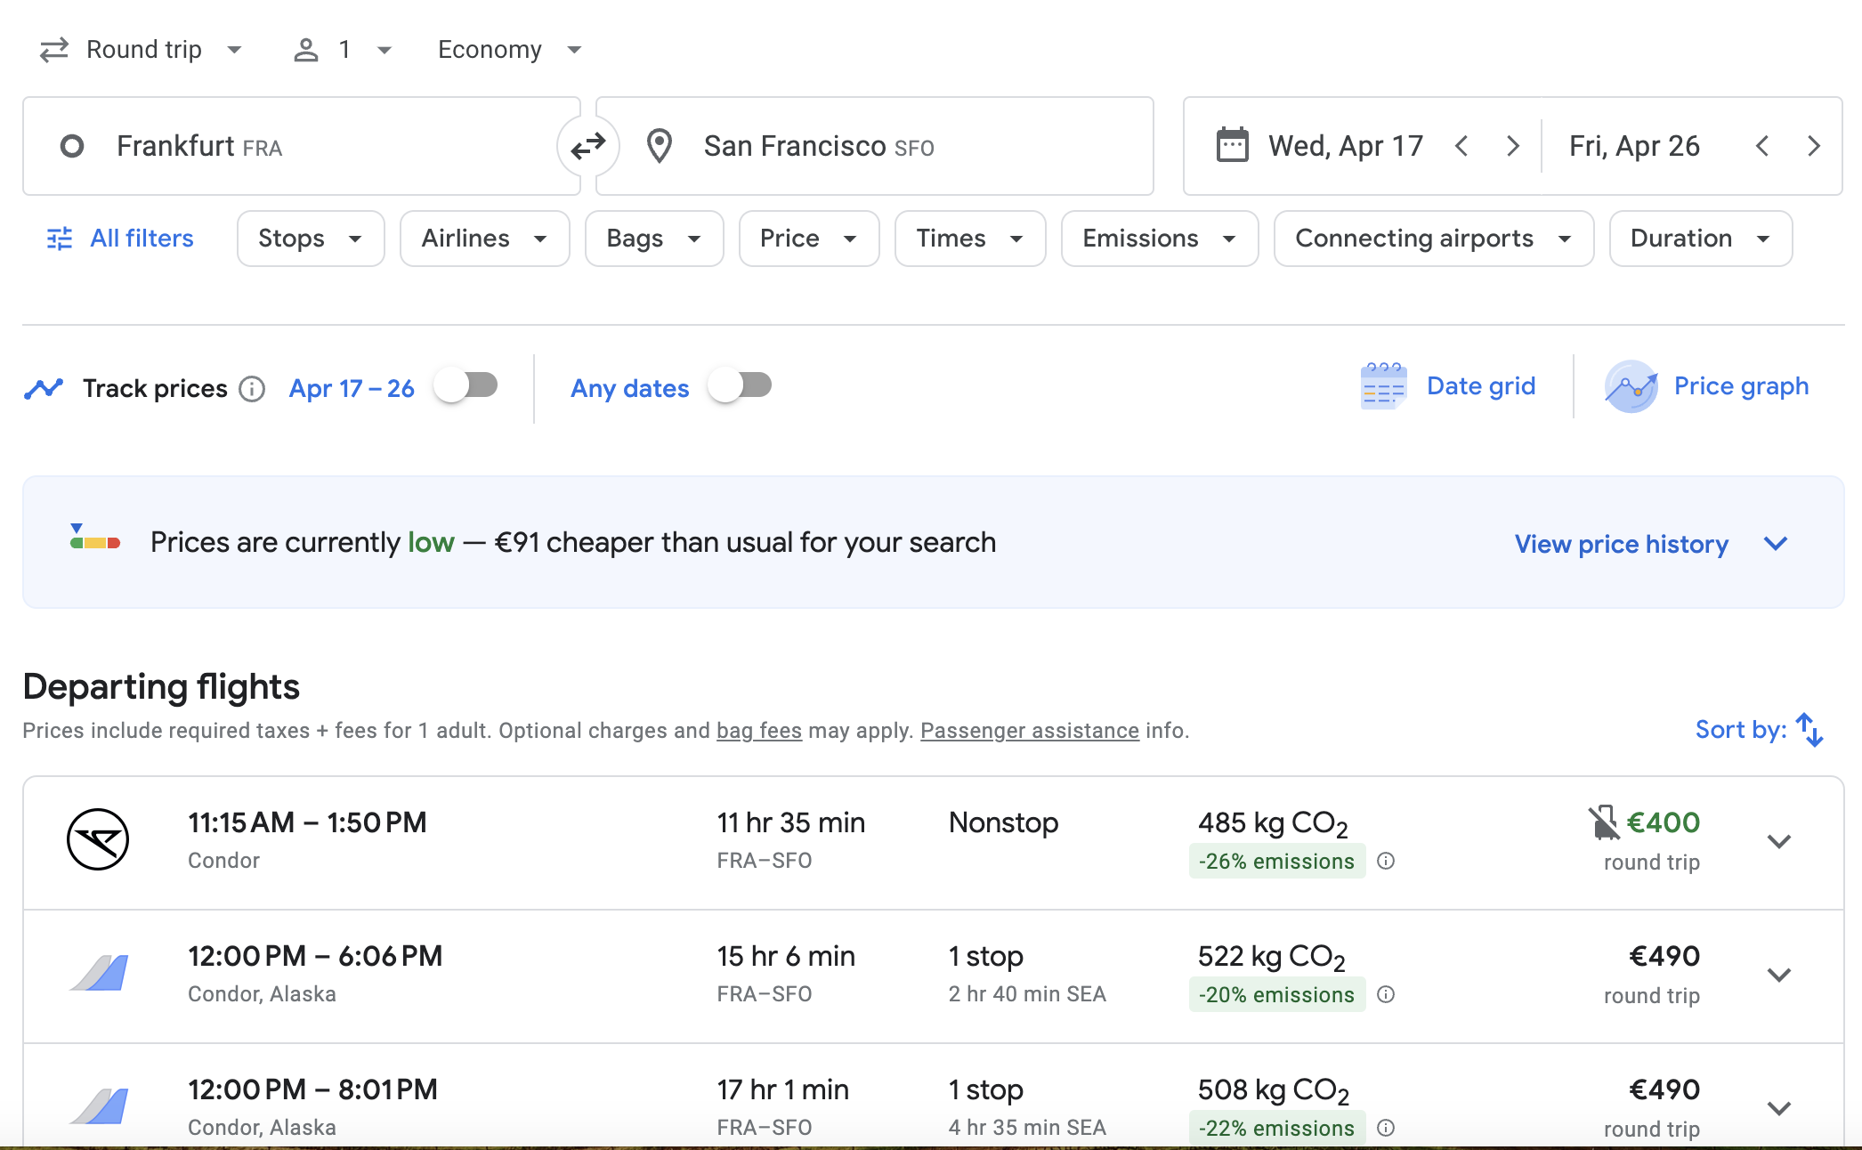Open the passenger count dropdown
Screen dimensions: 1862x1150
coord(343,50)
